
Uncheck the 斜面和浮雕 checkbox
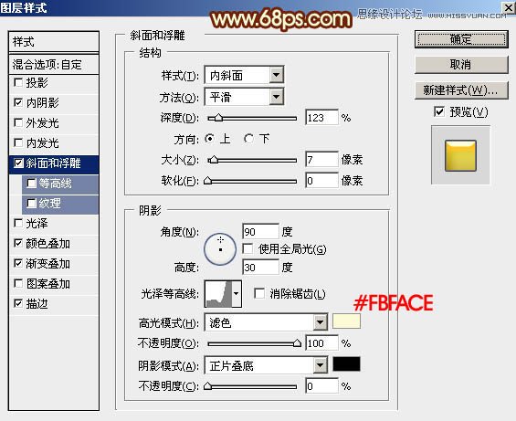pyautogui.click(x=18, y=163)
